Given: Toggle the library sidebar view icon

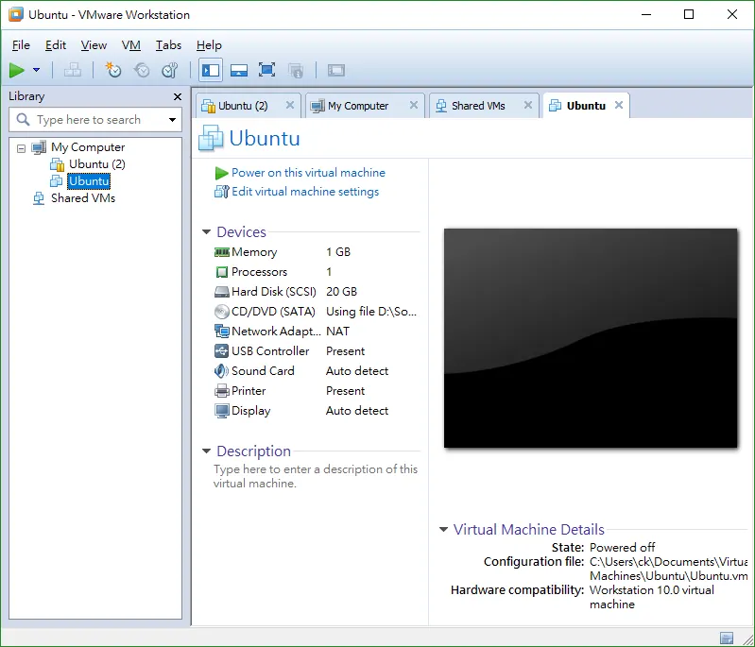Looking at the screenshot, I should point(211,70).
